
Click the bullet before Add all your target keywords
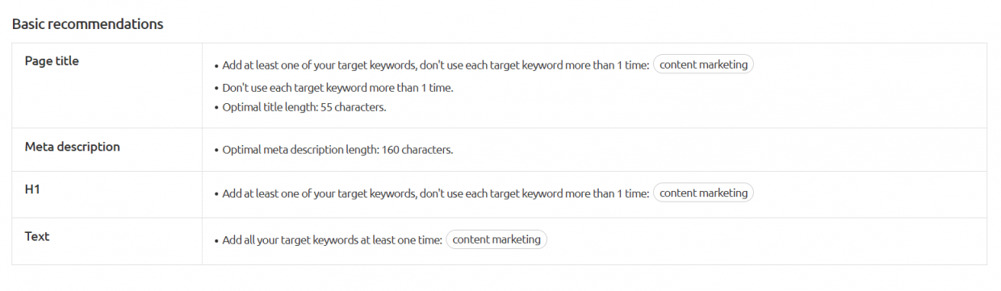coord(216,241)
